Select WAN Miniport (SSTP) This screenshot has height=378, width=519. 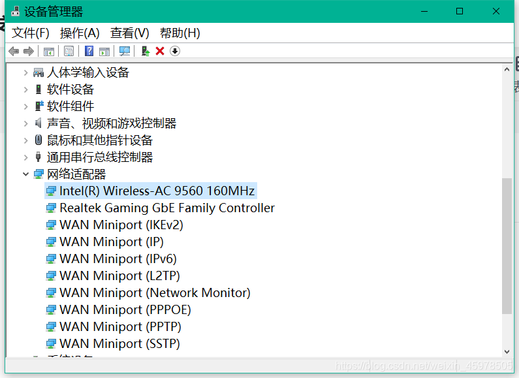[119, 343]
